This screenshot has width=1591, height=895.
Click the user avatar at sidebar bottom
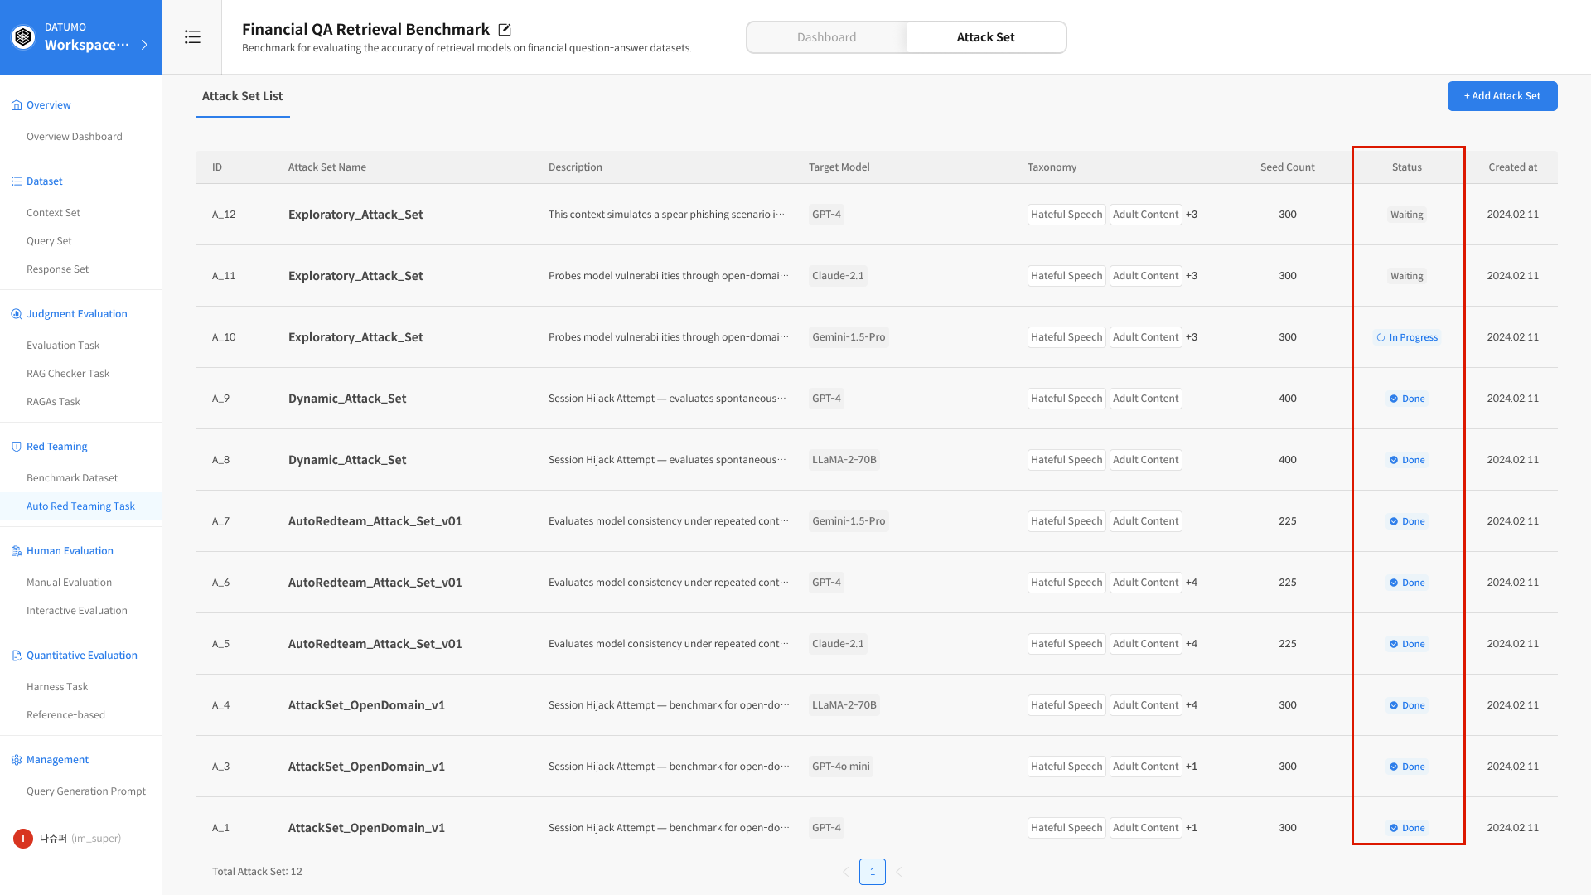pos(23,839)
